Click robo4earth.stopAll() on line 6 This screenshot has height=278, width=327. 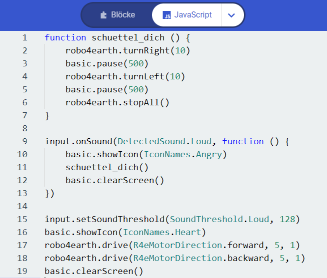117,102
